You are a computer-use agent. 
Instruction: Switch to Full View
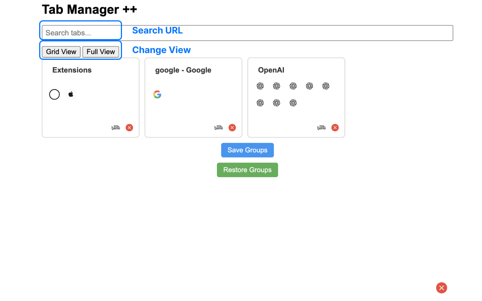pyautogui.click(x=101, y=52)
